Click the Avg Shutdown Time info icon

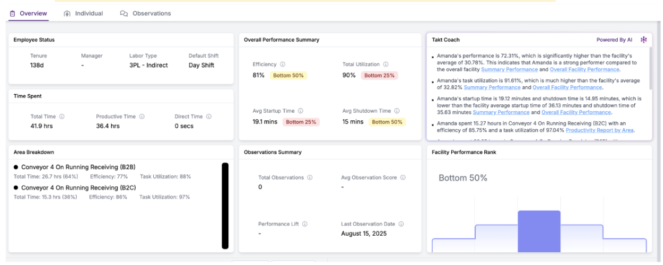[x=396, y=111]
